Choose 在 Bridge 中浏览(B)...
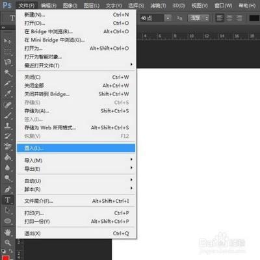 76,32
